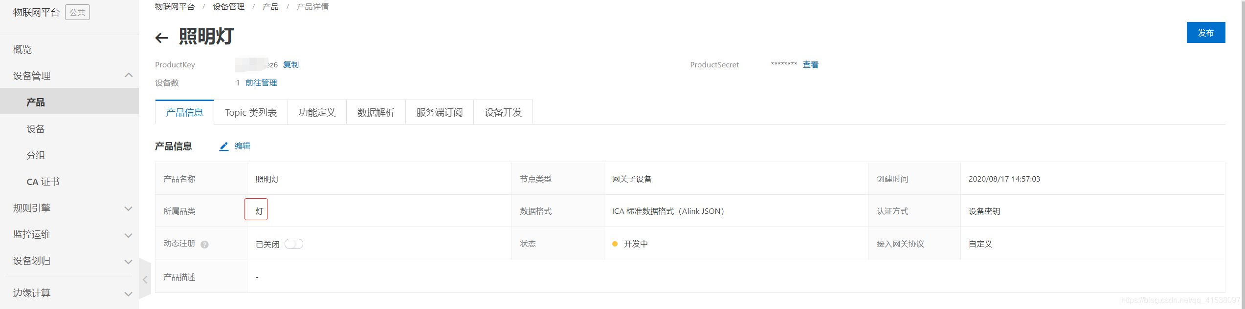Click the 设备密钥 authentication value
This screenshot has width=1245, height=309.
984,211
